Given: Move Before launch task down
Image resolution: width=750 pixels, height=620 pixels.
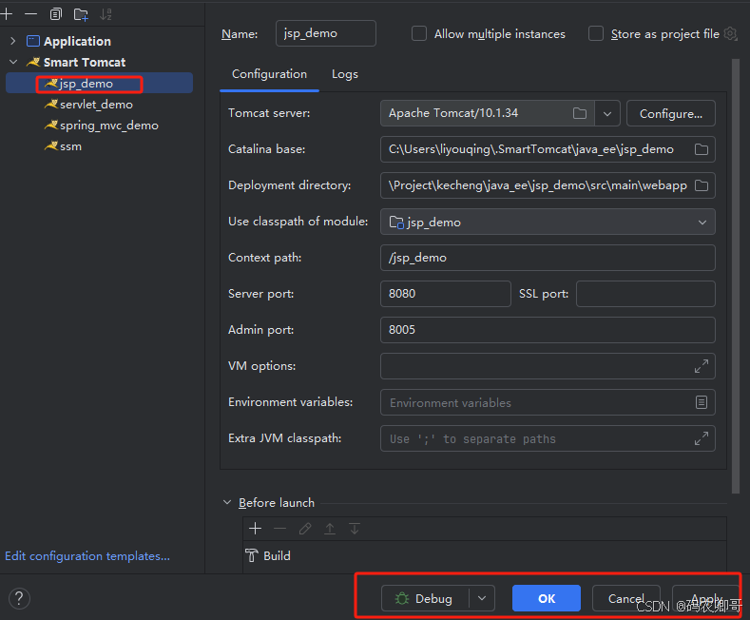Looking at the screenshot, I should point(355,529).
